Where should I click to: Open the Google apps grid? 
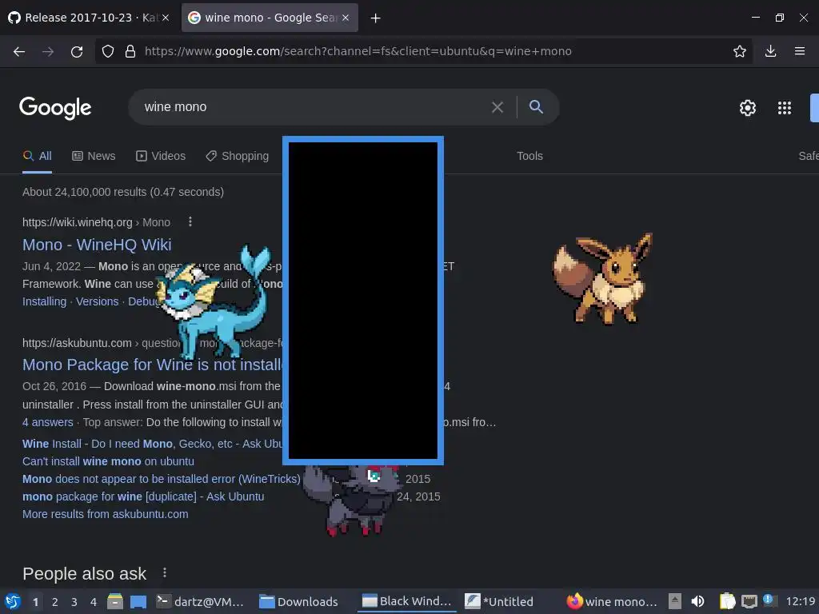coord(784,108)
